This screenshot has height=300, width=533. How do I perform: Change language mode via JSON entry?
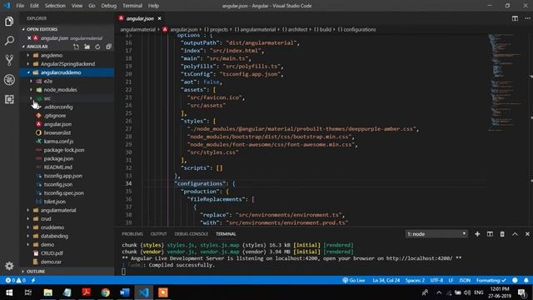465,280
